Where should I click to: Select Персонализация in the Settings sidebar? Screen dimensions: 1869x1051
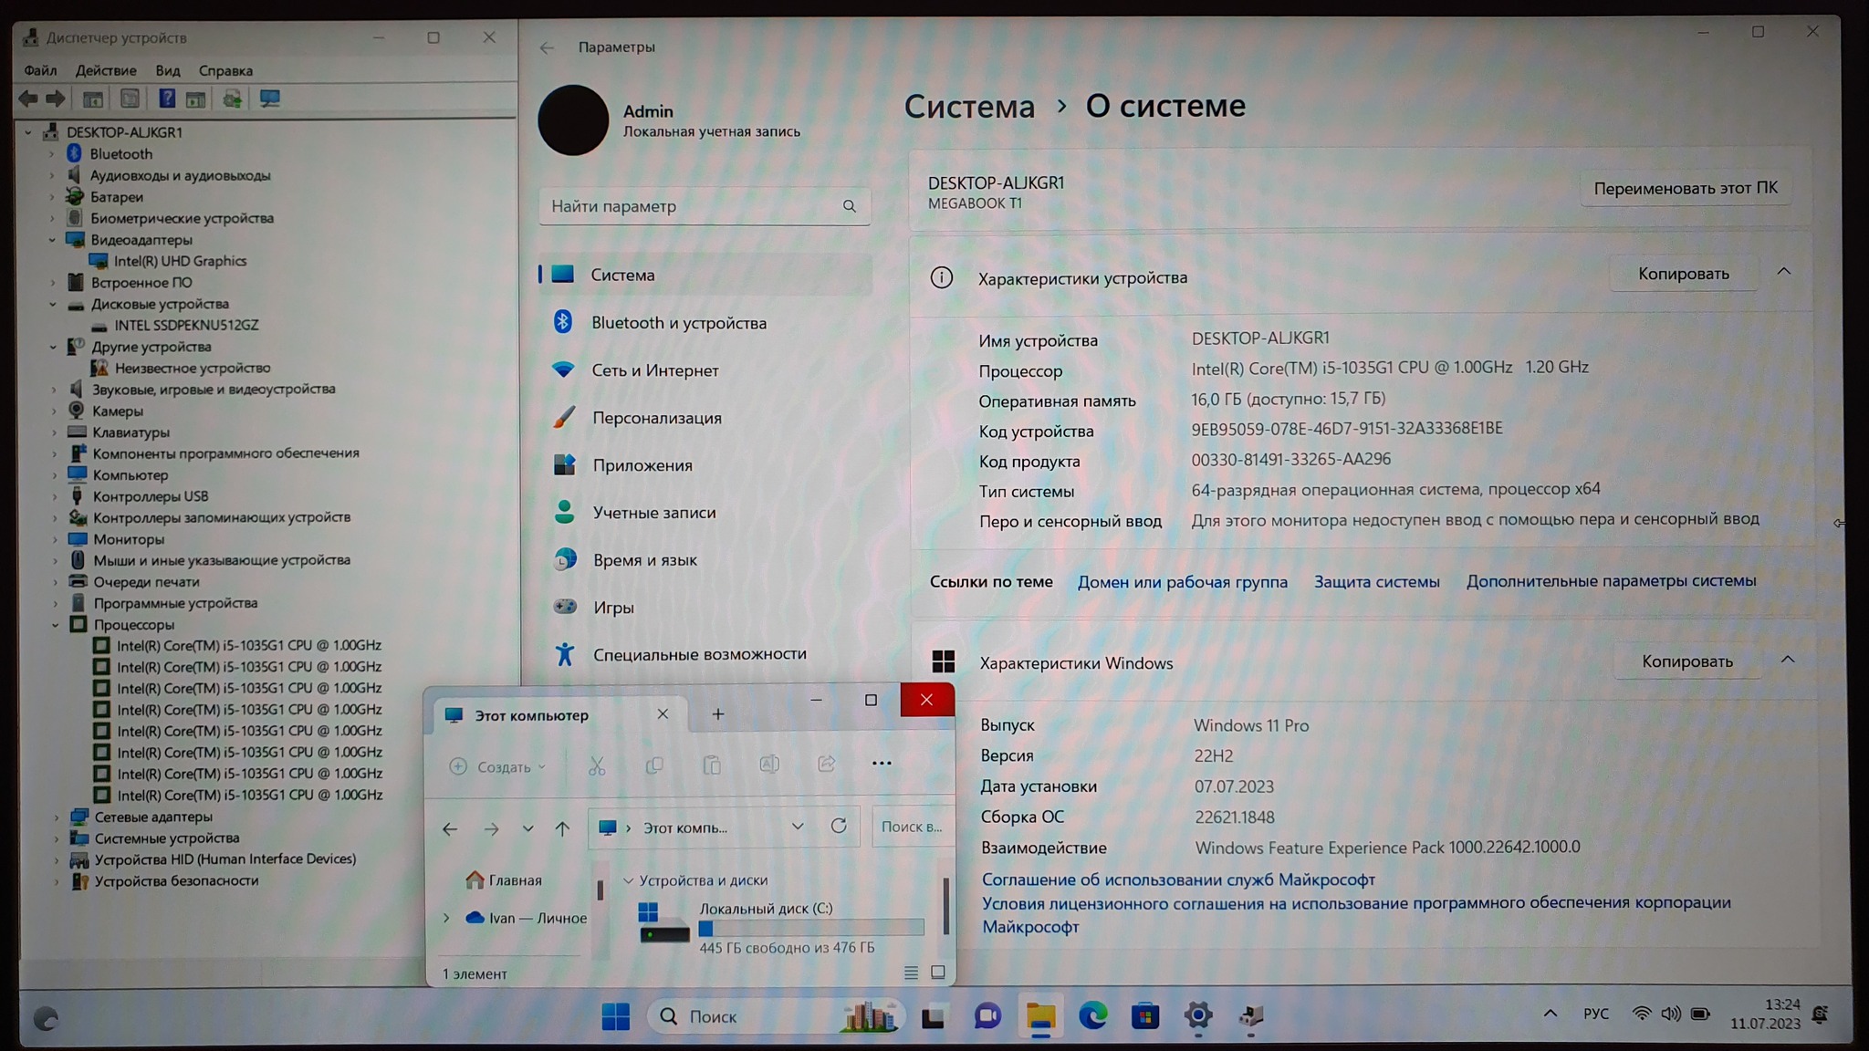click(x=656, y=418)
